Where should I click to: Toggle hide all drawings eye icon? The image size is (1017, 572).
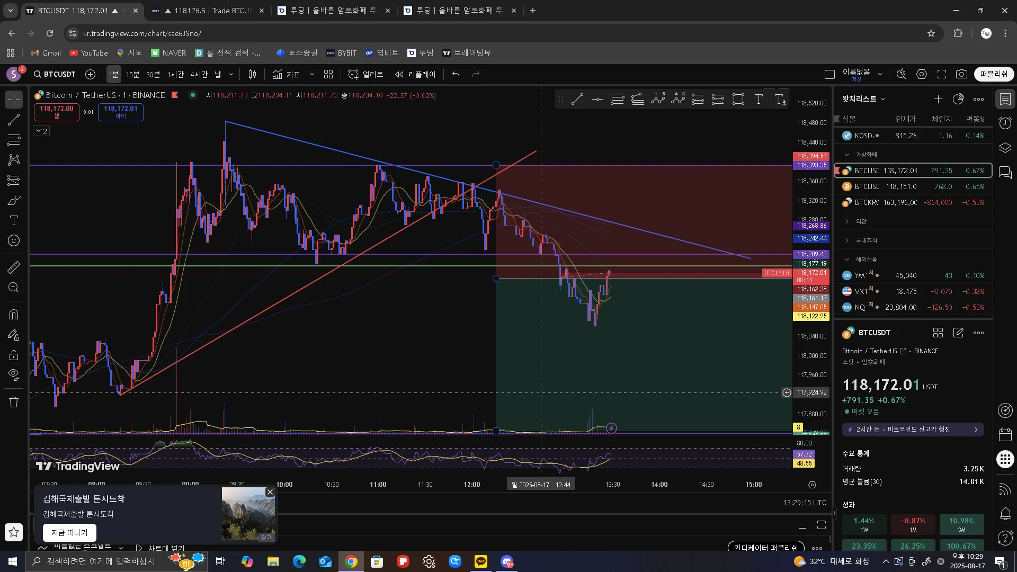14,374
